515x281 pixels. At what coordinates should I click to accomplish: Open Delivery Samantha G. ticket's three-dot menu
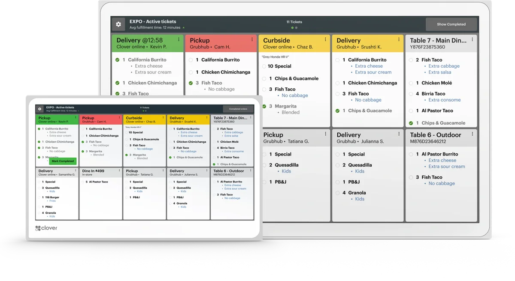coord(76,170)
